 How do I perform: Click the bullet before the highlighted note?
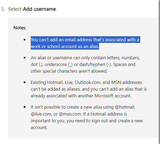(x=25, y=40)
